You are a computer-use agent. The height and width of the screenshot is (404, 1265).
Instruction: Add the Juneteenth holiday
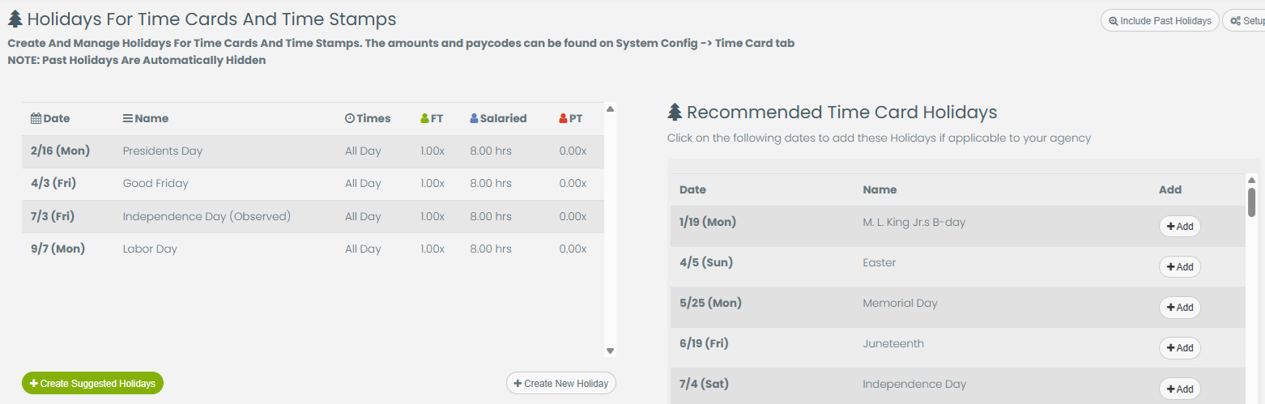tap(1179, 348)
